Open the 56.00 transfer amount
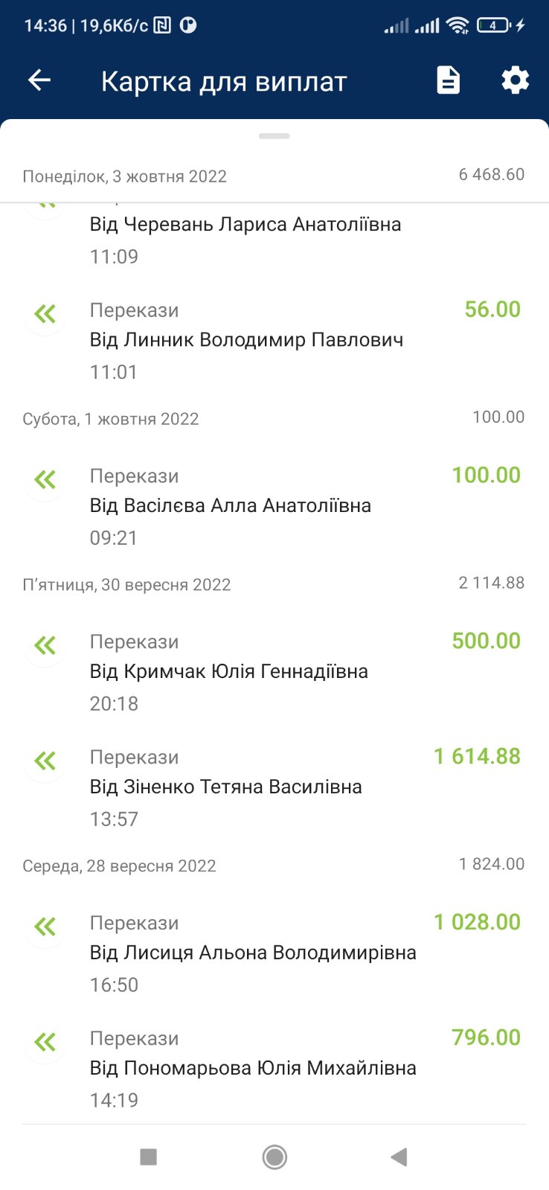 click(492, 310)
